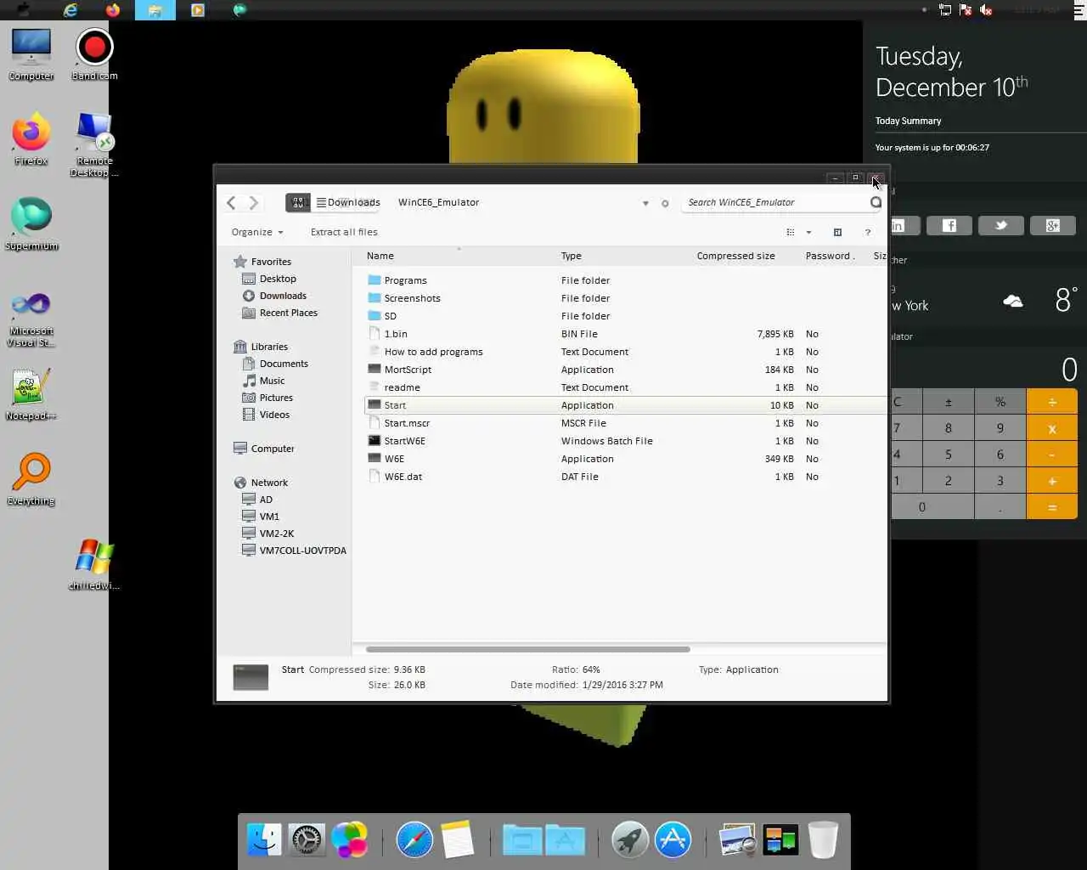Select the W6E.dat file

click(624, 477)
